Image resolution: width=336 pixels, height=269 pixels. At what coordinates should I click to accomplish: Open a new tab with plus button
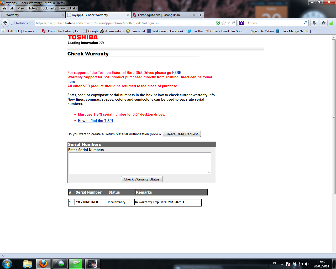[201, 15]
